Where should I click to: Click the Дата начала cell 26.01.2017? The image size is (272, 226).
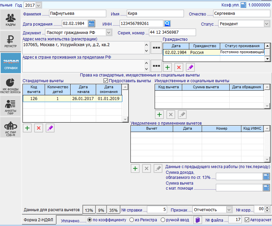click(83, 98)
